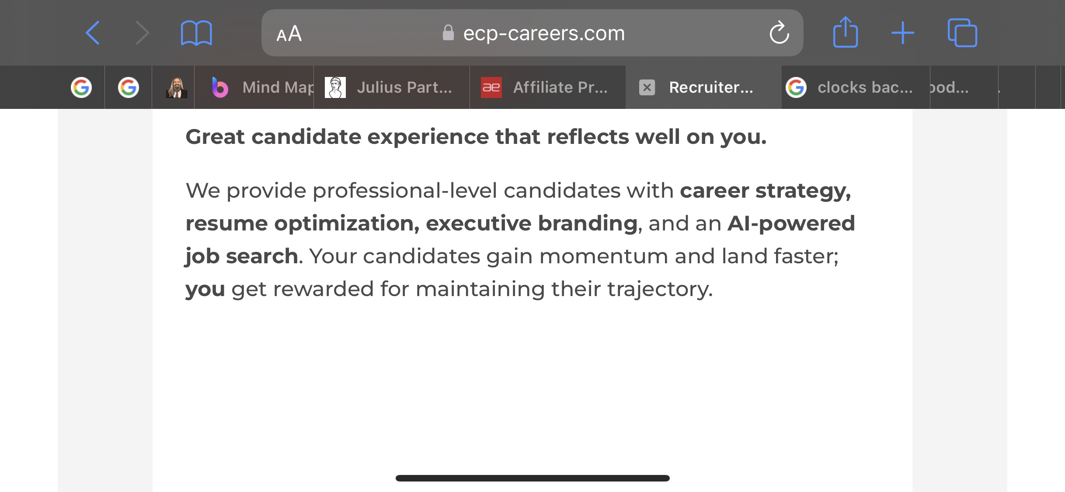Go forward using the right arrow
Screen dimensions: 1065x492
coord(143,33)
